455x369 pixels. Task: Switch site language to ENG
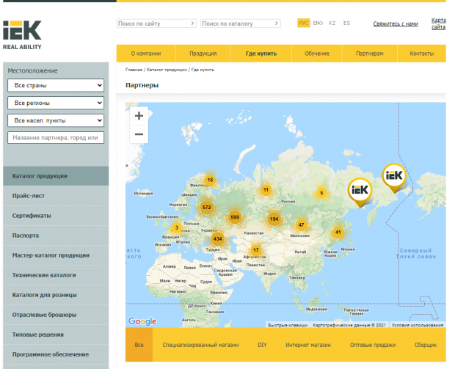(x=318, y=23)
